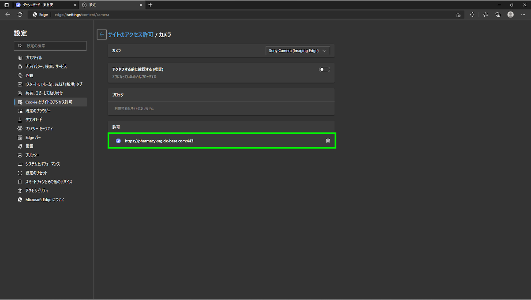Open システムとパフォーマンス settings page
This screenshot has height=300, width=531.
tap(42, 164)
